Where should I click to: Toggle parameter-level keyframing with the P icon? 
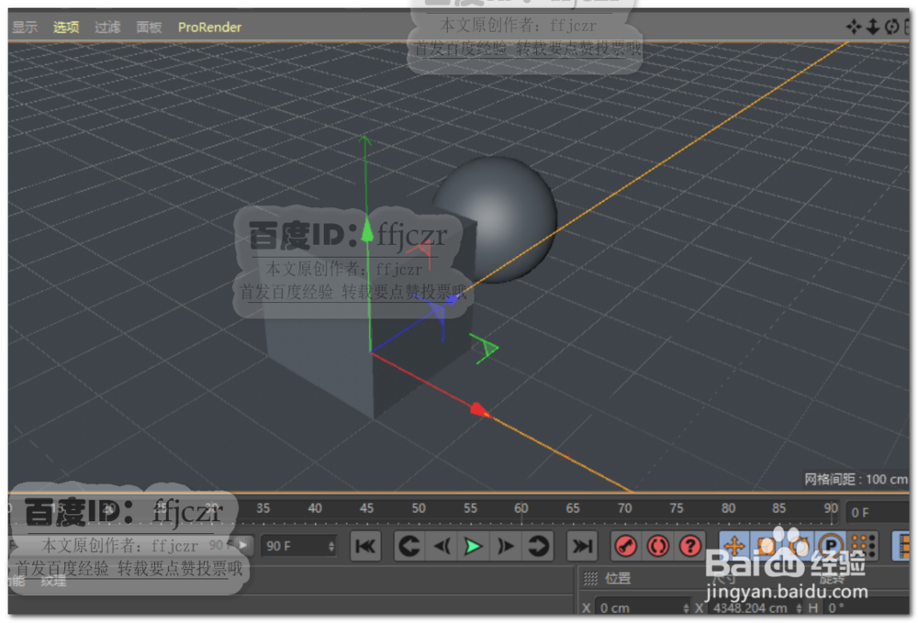pyautogui.click(x=831, y=546)
